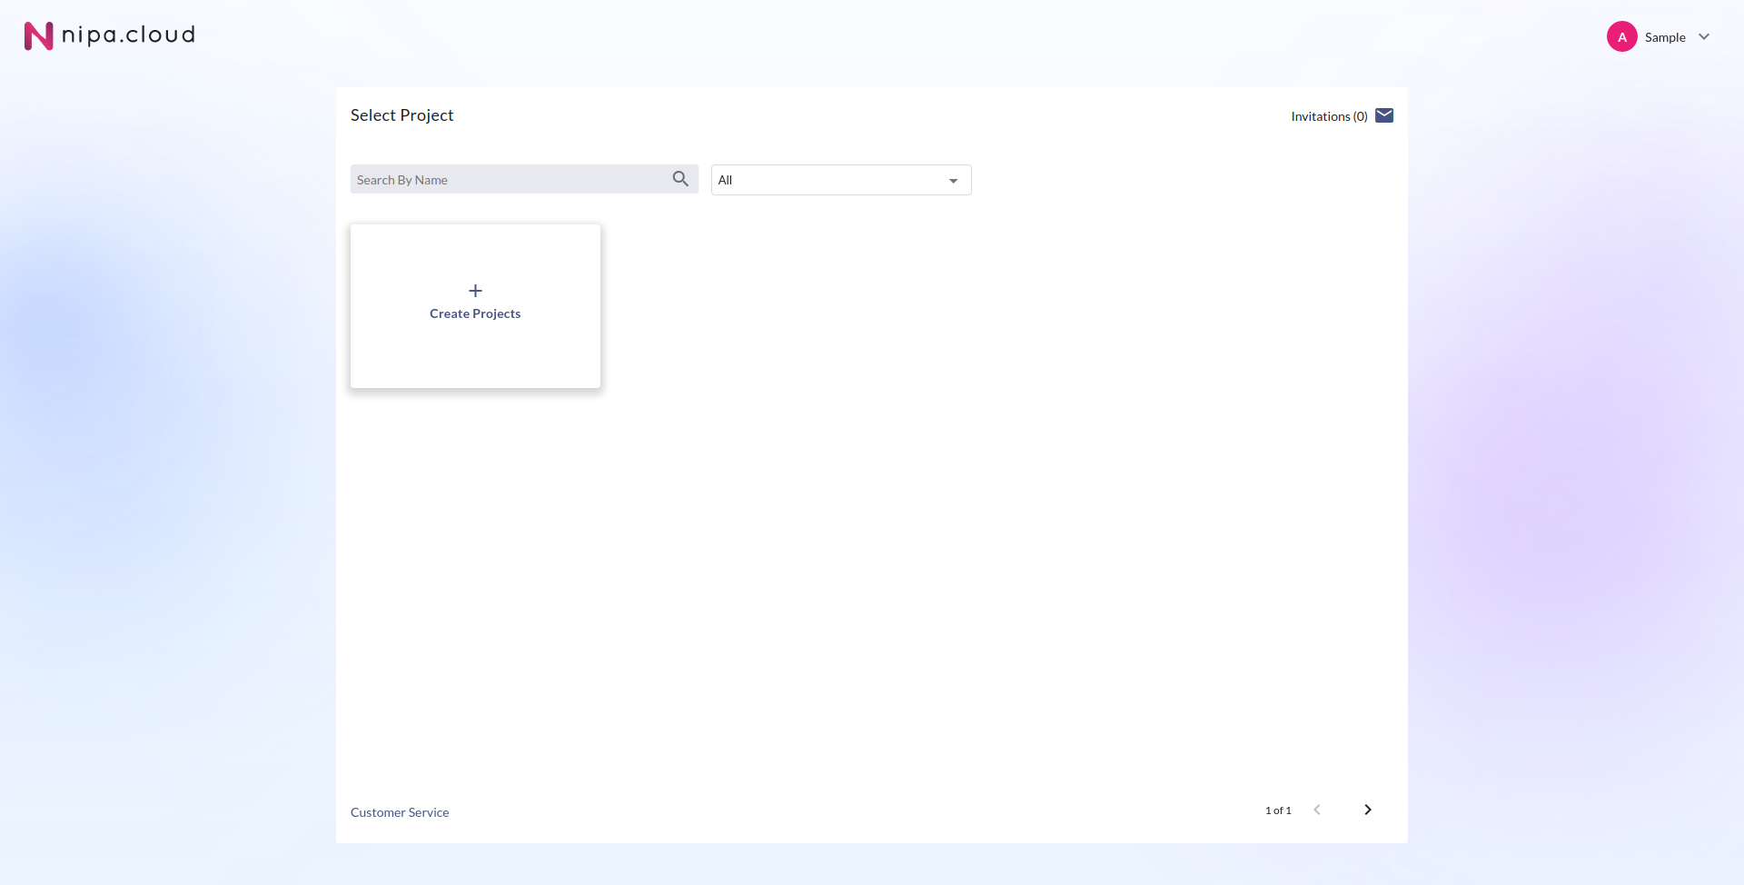Click the plus icon for new project
This screenshot has height=885, width=1744.
pyautogui.click(x=475, y=291)
